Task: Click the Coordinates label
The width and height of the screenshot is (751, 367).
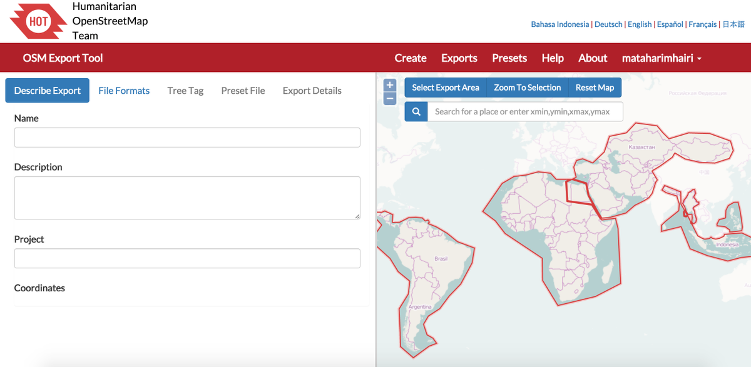Action: tap(39, 288)
